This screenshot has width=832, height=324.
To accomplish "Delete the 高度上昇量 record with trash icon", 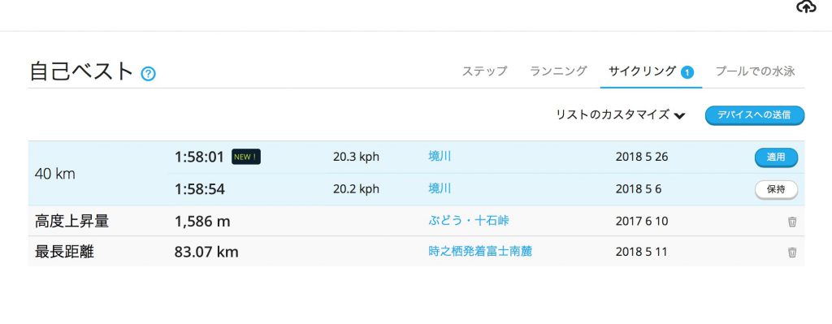I will pos(791,222).
